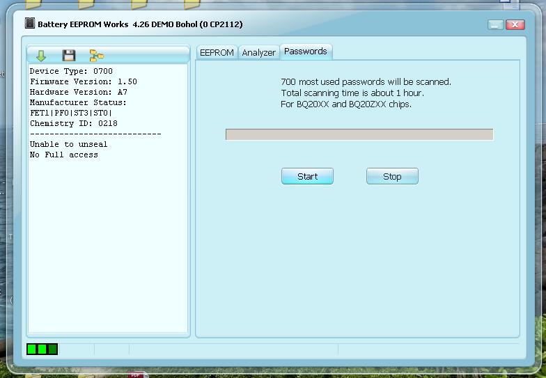Click the 'FET1|PF0|ST3|ST0|' status flags line
This screenshot has width=546, height=378.
click(70, 113)
